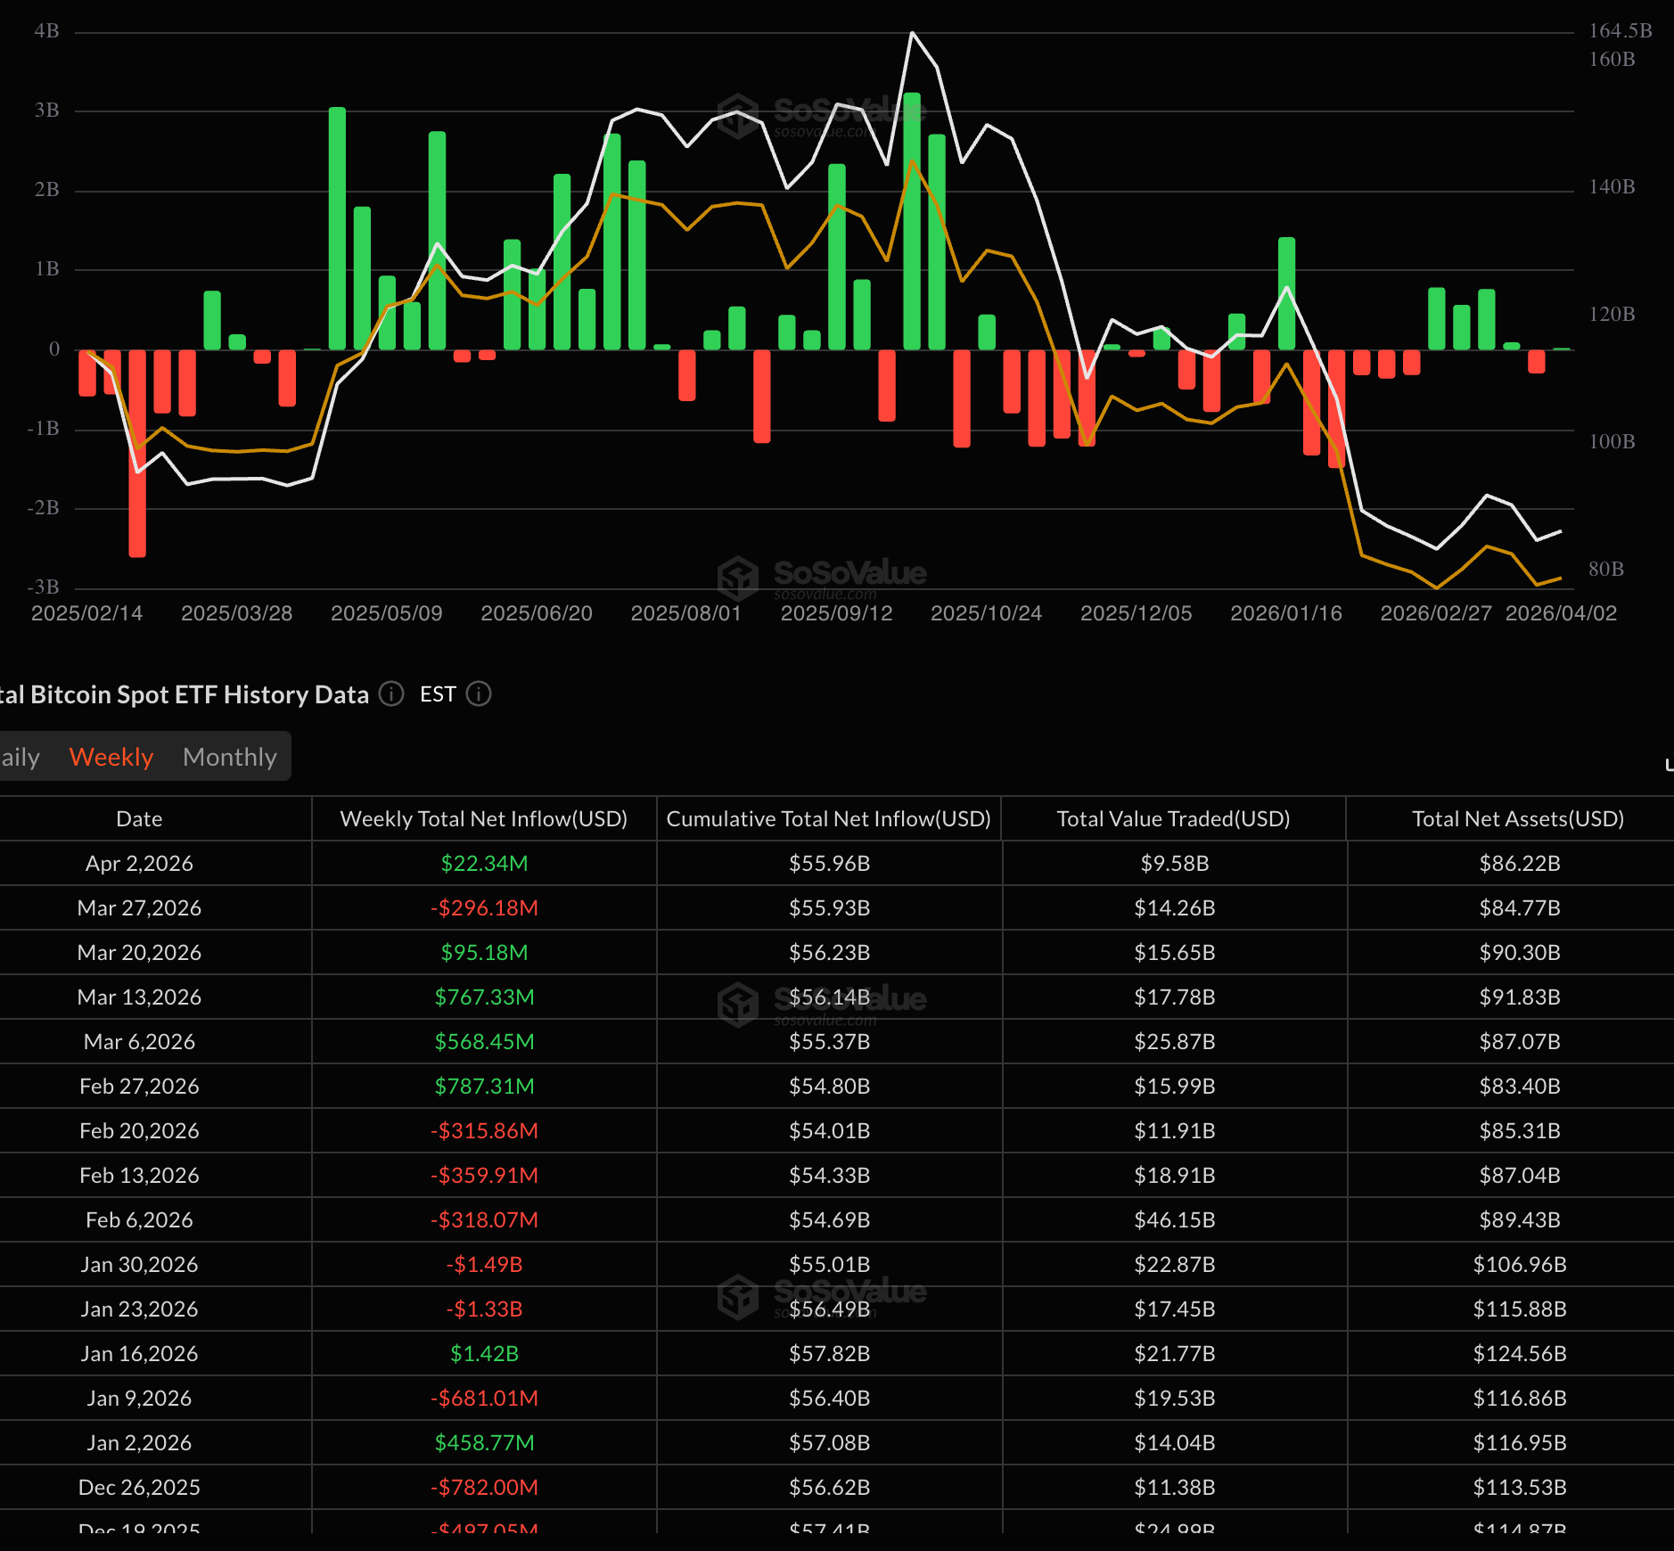The width and height of the screenshot is (1674, 1551).
Task: Click the -$1.49B outflow value for Jan 30
Action: click(484, 1265)
